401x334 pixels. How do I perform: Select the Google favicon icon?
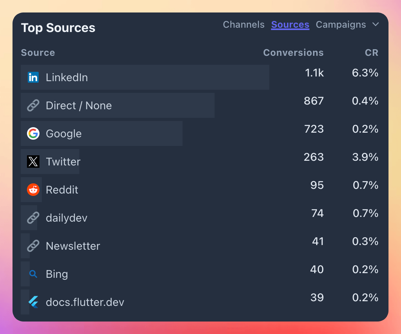33,133
